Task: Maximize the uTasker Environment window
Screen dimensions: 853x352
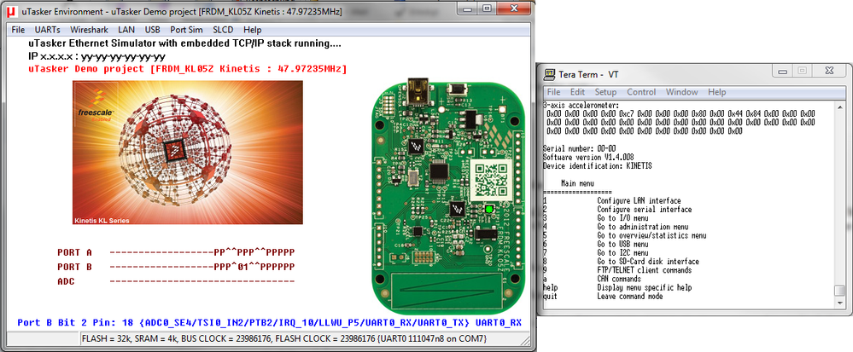Action: pyautogui.click(x=487, y=8)
